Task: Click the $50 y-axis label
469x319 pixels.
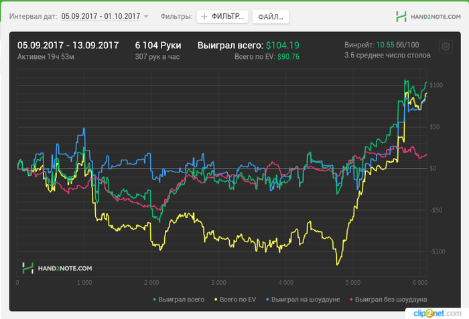Action: (435, 127)
